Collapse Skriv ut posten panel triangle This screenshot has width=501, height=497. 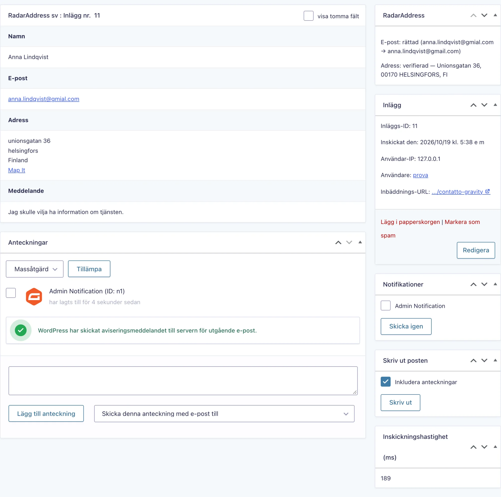pos(495,360)
